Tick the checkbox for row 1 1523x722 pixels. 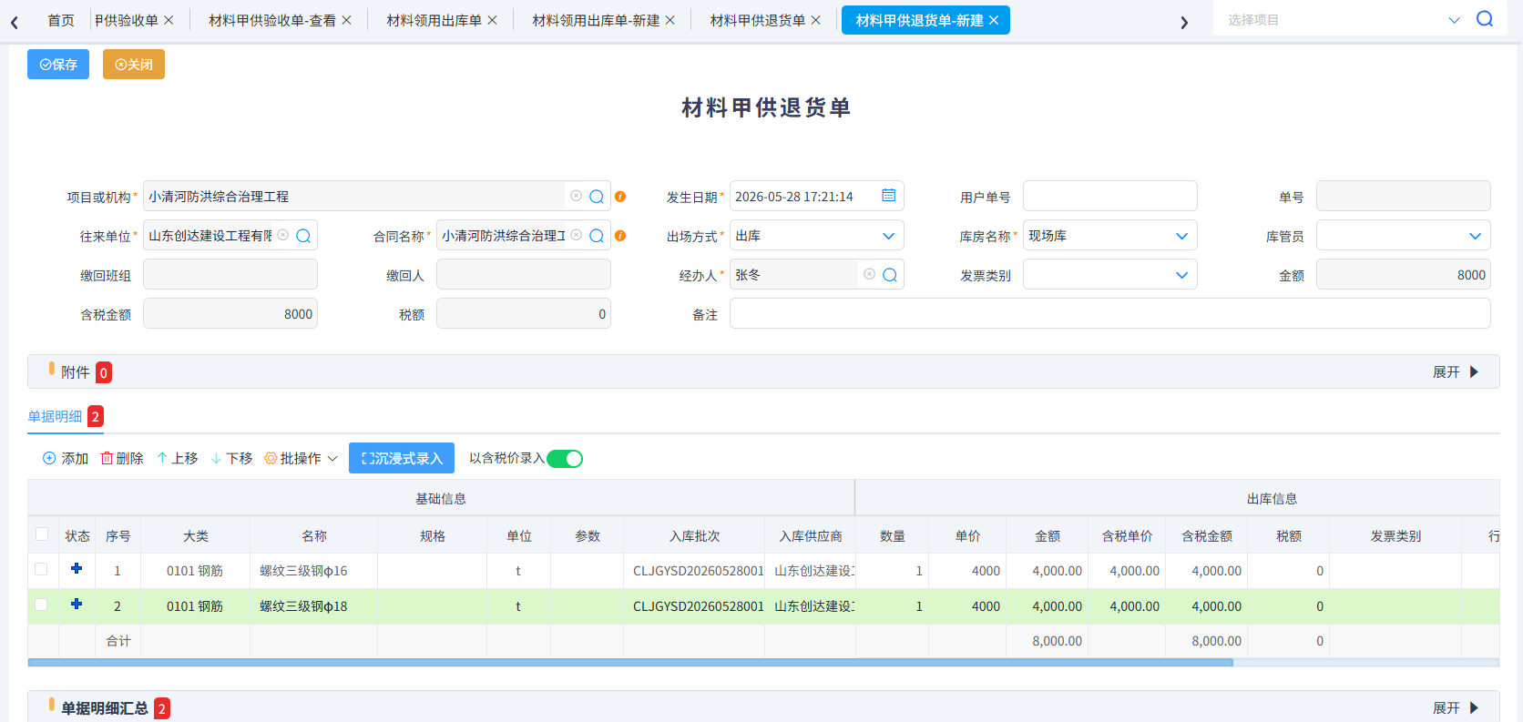pyautogui.click(x=41, y=569)
